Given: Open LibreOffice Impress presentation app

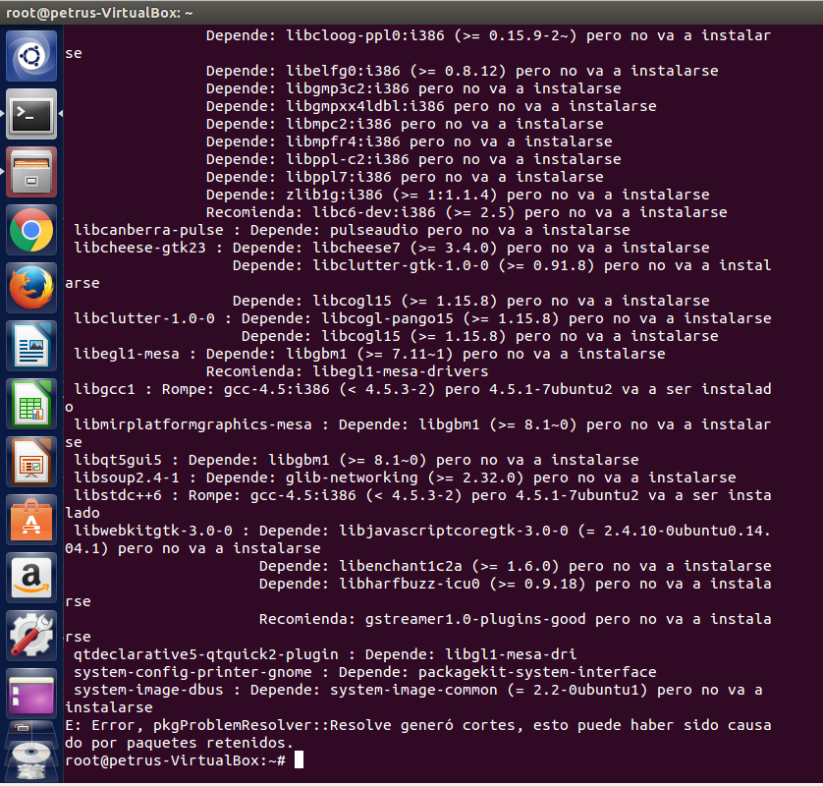Looking at the screenshot, I should 31,461.
